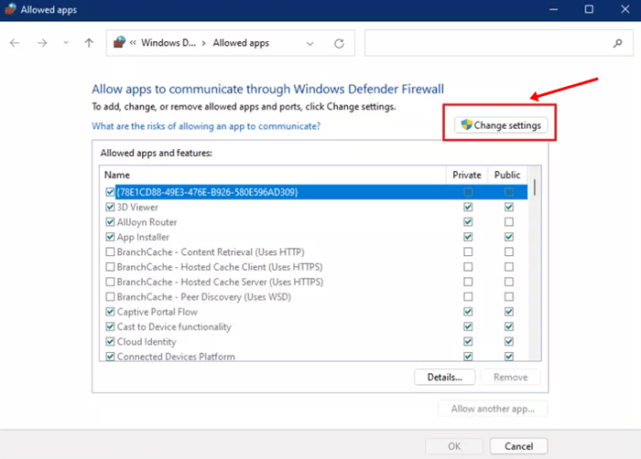
Task: Click the search magnifier icon
Action: 617,43
